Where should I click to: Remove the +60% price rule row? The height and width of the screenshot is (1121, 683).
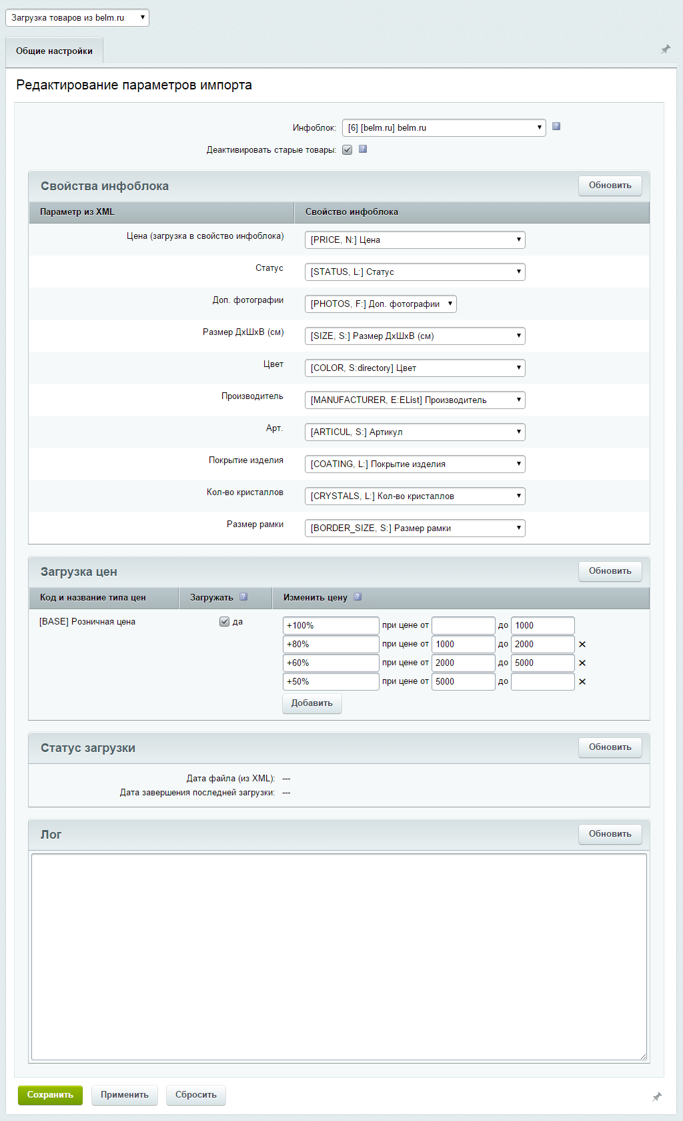(582, 663)
